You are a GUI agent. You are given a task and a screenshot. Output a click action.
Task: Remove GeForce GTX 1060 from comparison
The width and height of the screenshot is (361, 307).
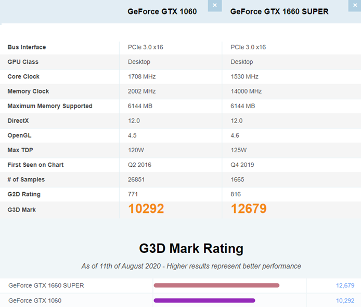pos(215,5)
